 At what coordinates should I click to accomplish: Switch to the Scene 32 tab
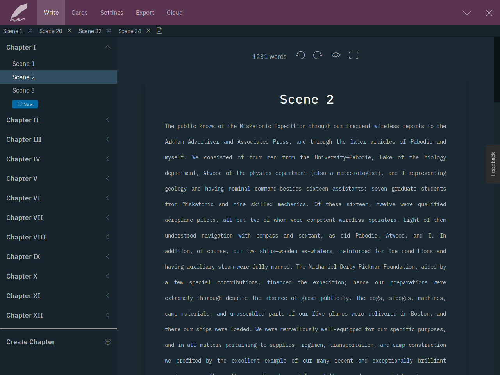(90, 31)
